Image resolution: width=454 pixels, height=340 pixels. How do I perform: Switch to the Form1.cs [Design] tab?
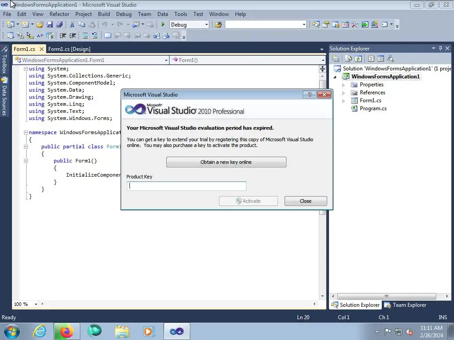(69, 49)
